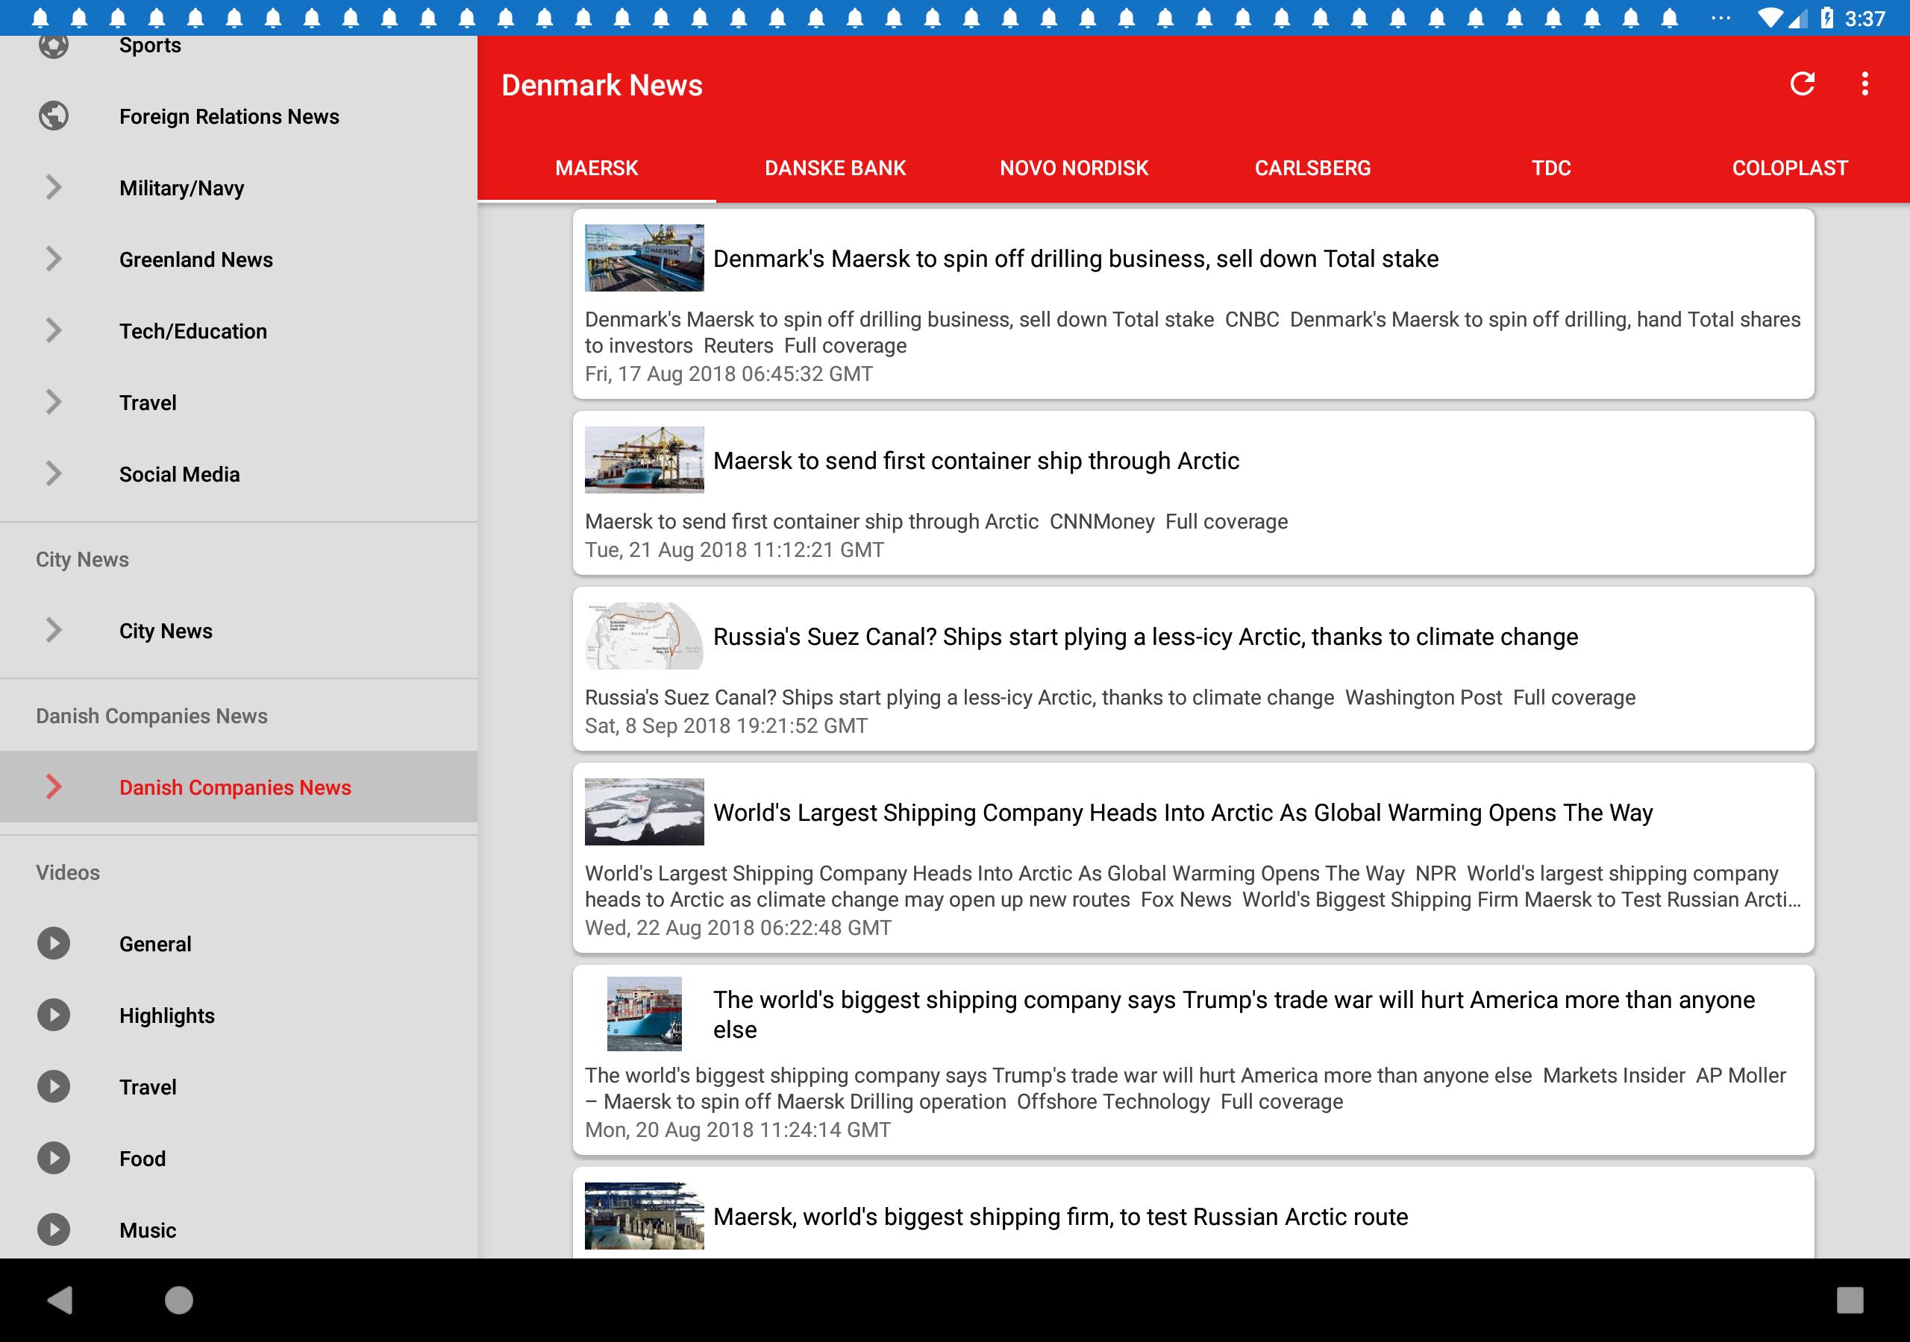
Task: Expand the Greenland News chevron
Action: pos(54,259)
